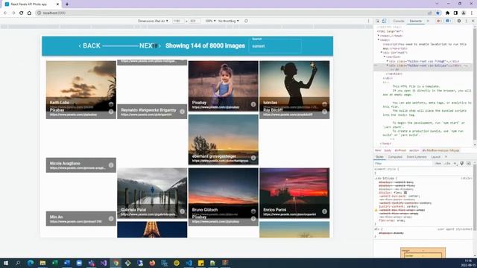Open new browser tab with plus button
Viewport: 477px width, 268px height.
coord(67,4)
